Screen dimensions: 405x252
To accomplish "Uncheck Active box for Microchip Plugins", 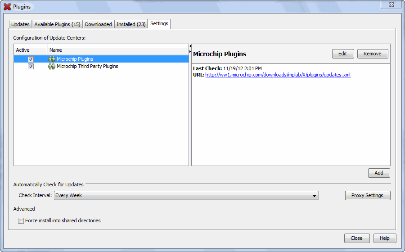I will [31, 59].
